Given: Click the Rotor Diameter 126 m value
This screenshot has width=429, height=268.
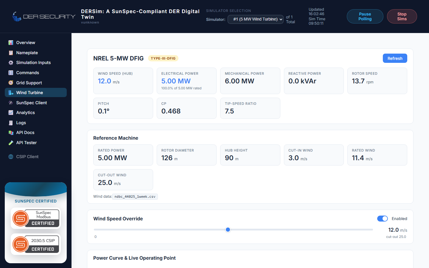Looking at the screenshot, I should point(170,158).
